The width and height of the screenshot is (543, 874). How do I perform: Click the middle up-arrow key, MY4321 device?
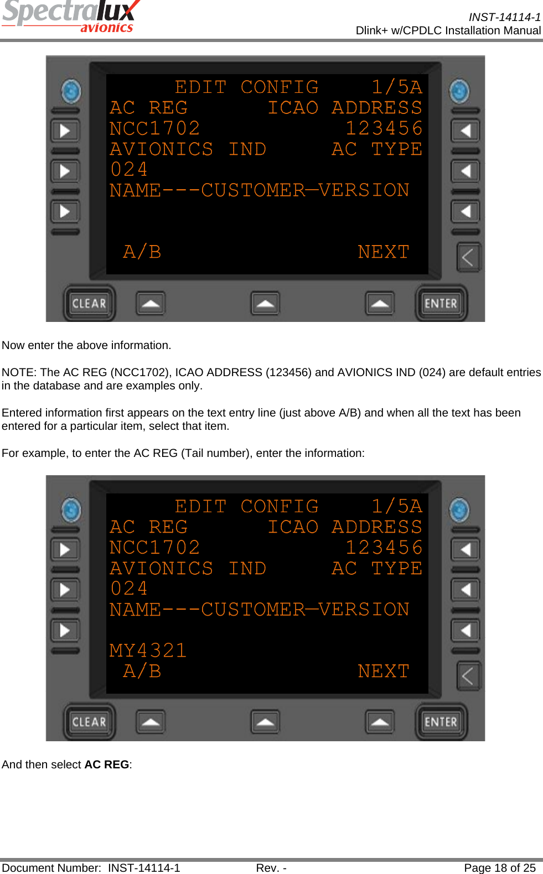[x=265, y=722]
